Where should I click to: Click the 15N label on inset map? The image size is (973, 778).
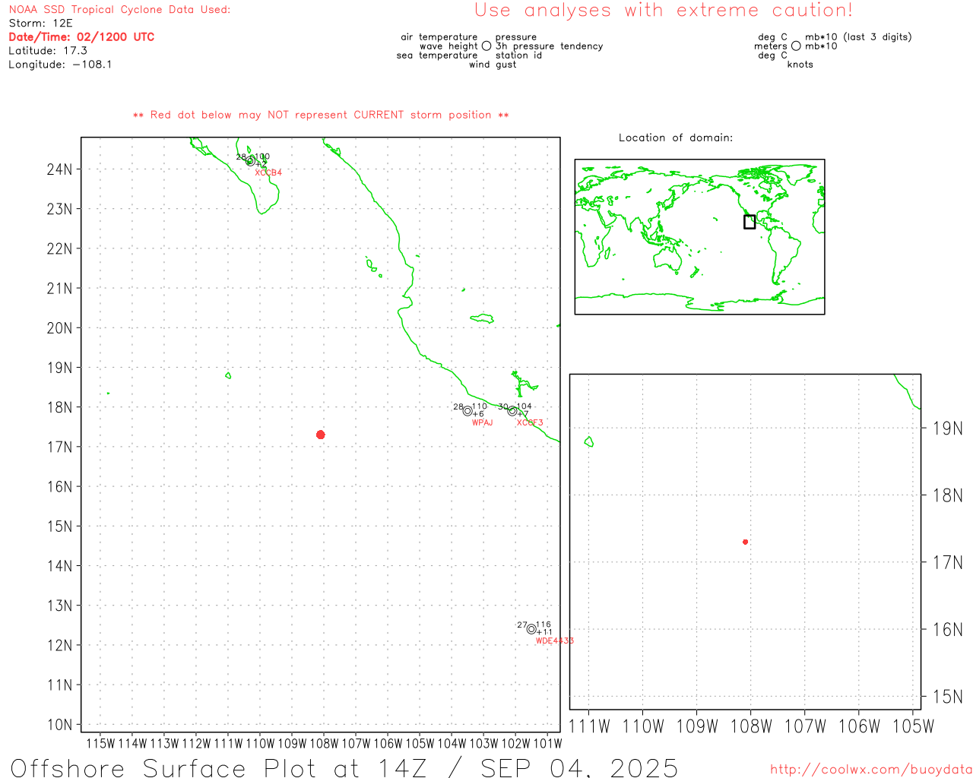(947, 697)
